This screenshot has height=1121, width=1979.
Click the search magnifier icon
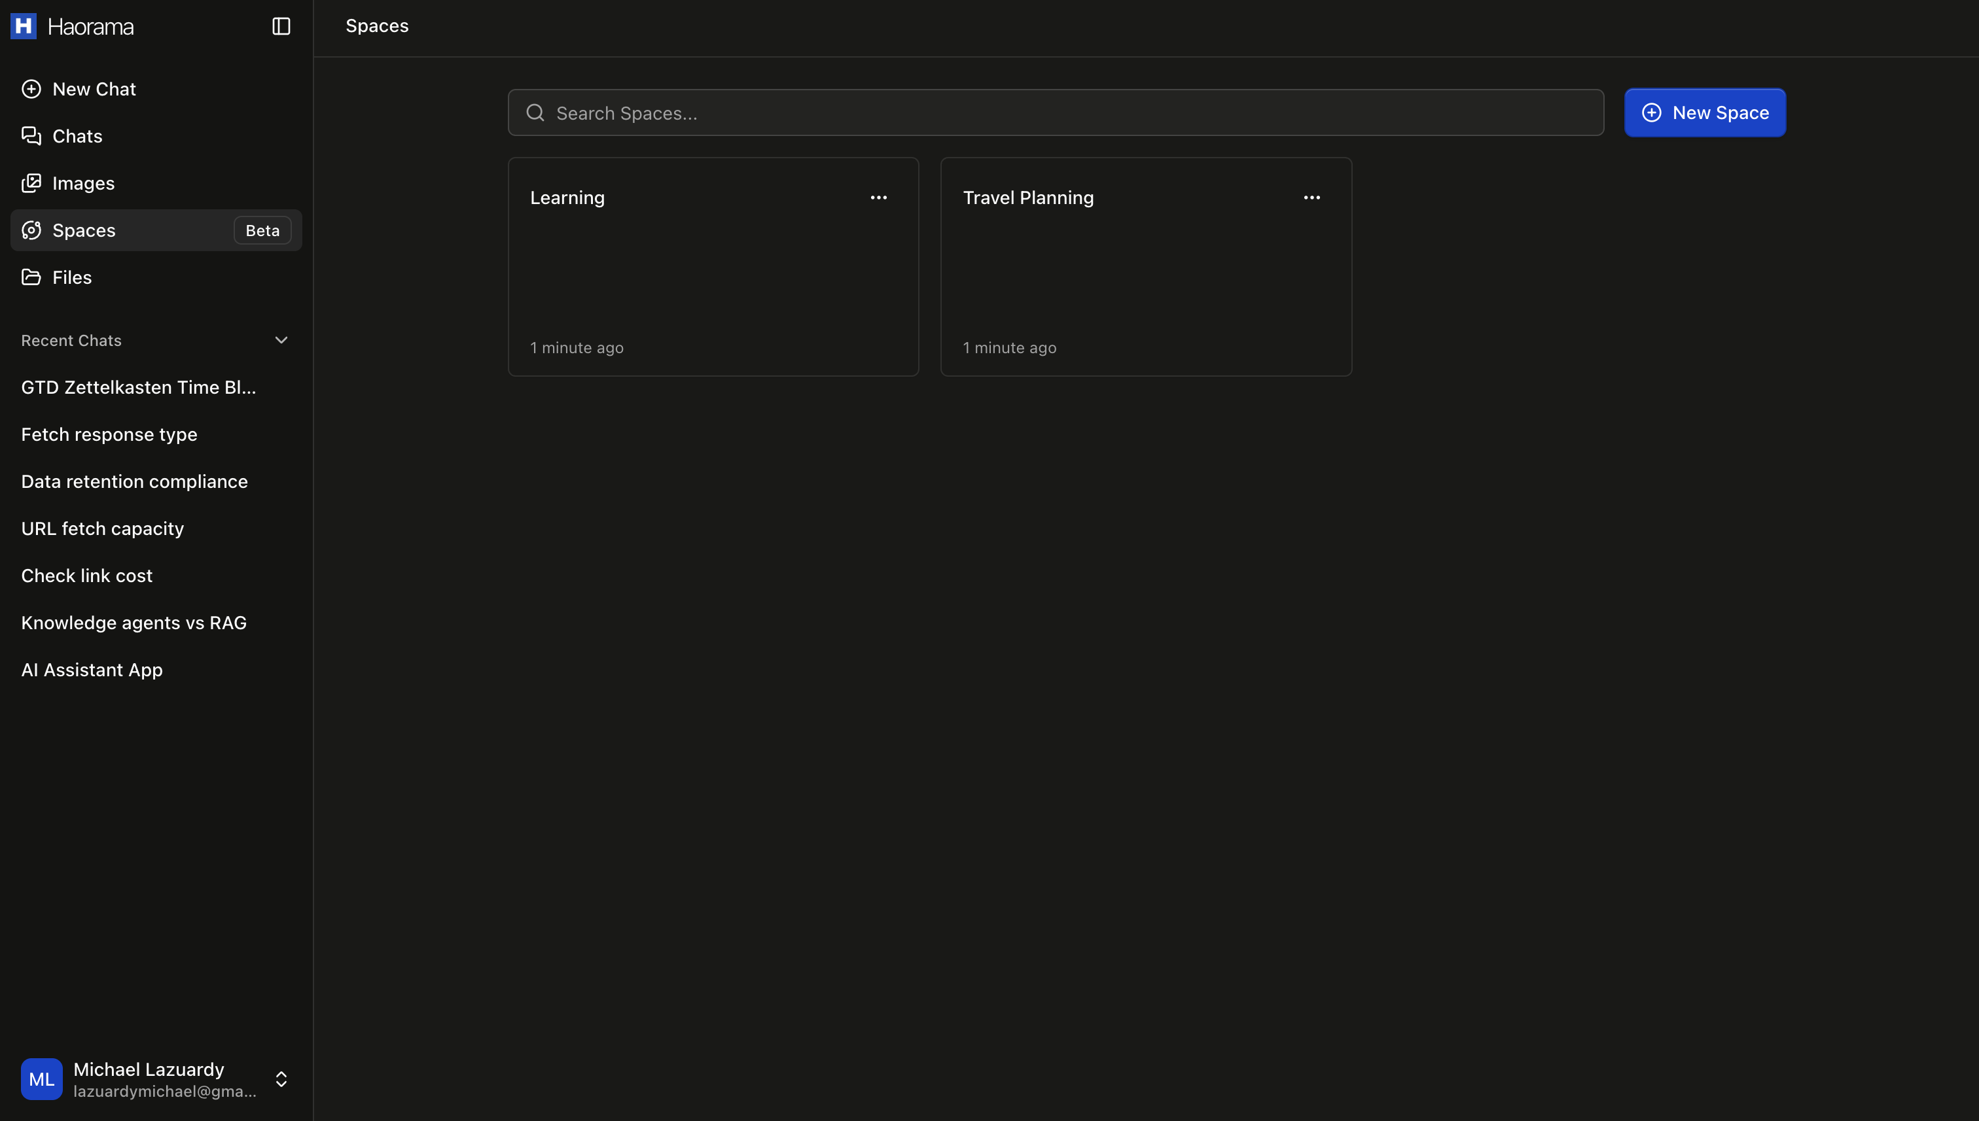tap(535, 112)
